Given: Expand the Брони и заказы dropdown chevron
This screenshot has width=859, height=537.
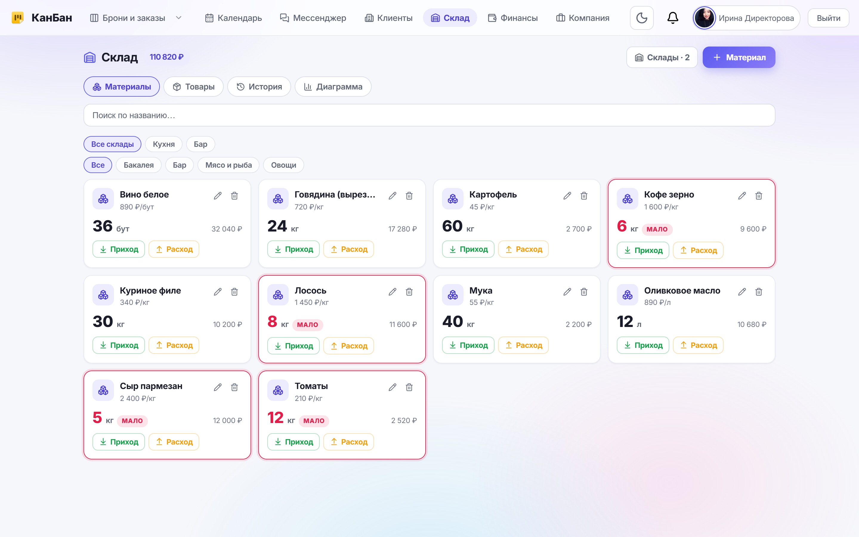Looking at the screenshot, I should [x=179, y=18].
